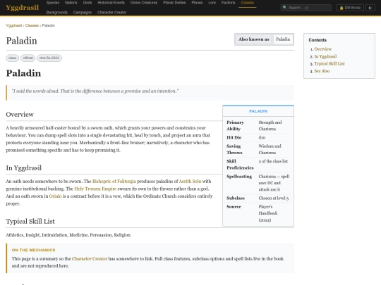Screen dimensions: 381x285
Task: Click the Contents box title
Action: (x=317, y=40)
